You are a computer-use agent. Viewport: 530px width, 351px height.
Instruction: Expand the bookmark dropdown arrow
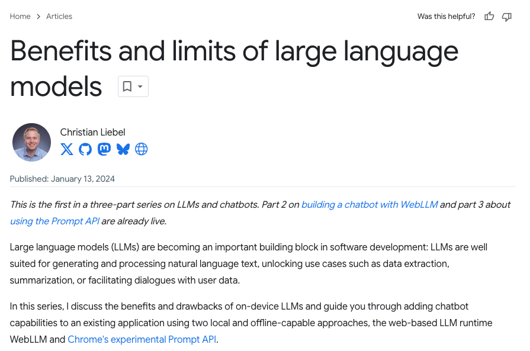pos(140,86)
